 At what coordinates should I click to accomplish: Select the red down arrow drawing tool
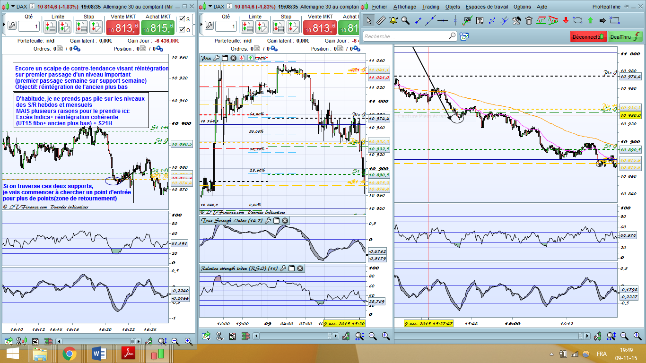tap(566, 20)
